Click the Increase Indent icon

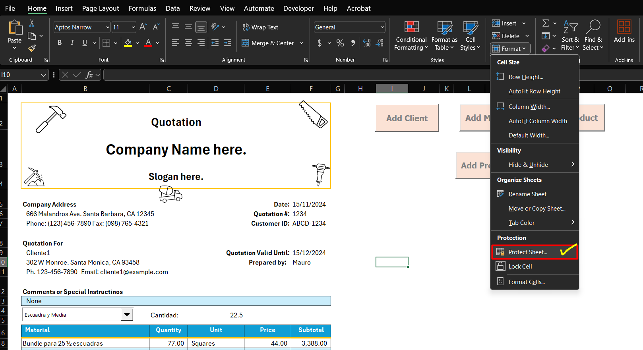(x=228, y=43)
